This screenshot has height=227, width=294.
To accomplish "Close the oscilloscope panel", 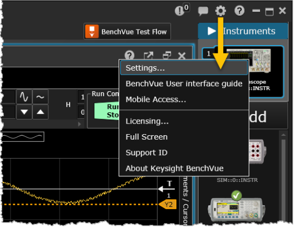I will point(182,56).
